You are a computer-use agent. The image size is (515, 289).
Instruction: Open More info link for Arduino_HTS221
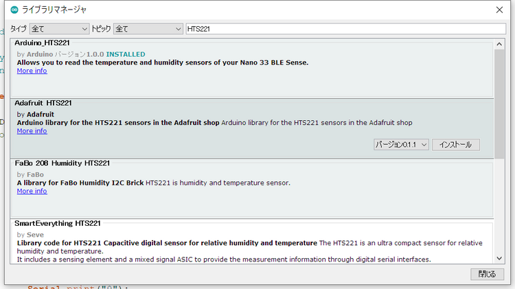click(32, 71)
